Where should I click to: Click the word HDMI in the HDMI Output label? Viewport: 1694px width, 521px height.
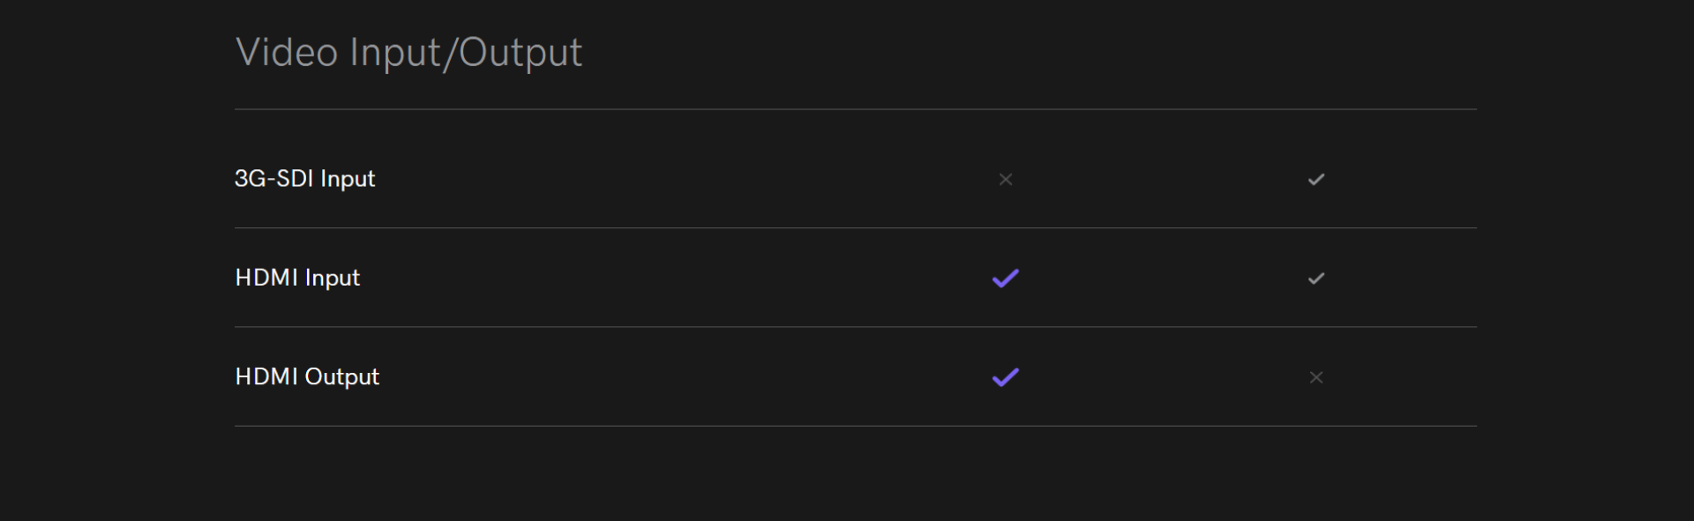(266, 376)
